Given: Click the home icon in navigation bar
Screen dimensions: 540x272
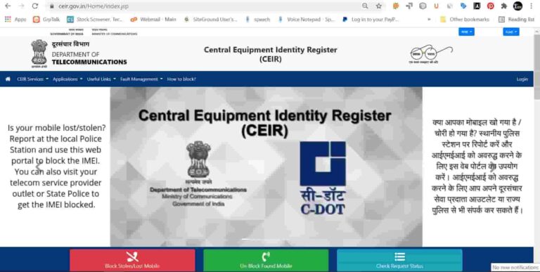Looking at the screenshot, I should (x=8, y=79).
